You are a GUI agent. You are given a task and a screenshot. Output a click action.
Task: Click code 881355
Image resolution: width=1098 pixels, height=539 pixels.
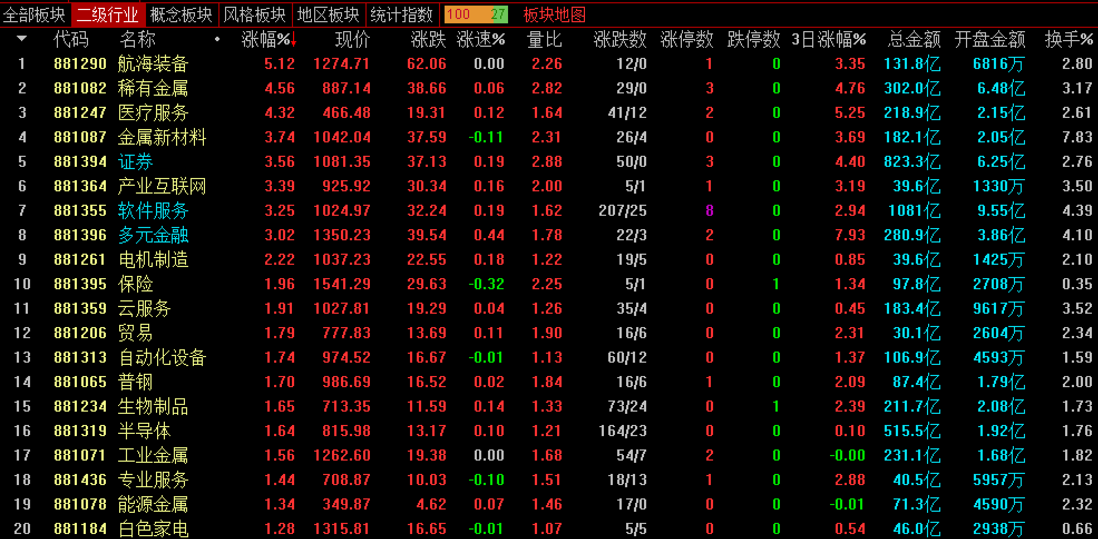[x=80, y=211]
